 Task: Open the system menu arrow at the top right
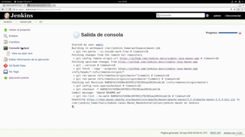pos(242,2)
